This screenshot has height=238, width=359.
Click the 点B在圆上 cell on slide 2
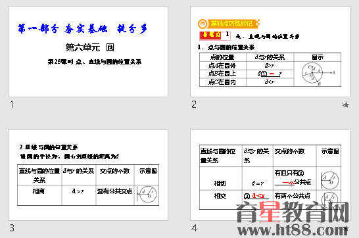coord(222,74)
